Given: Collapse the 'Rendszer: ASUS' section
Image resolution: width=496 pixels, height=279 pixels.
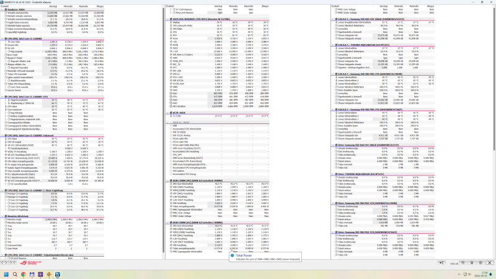Looking at the screenshot, I should [x=2, y=9].
